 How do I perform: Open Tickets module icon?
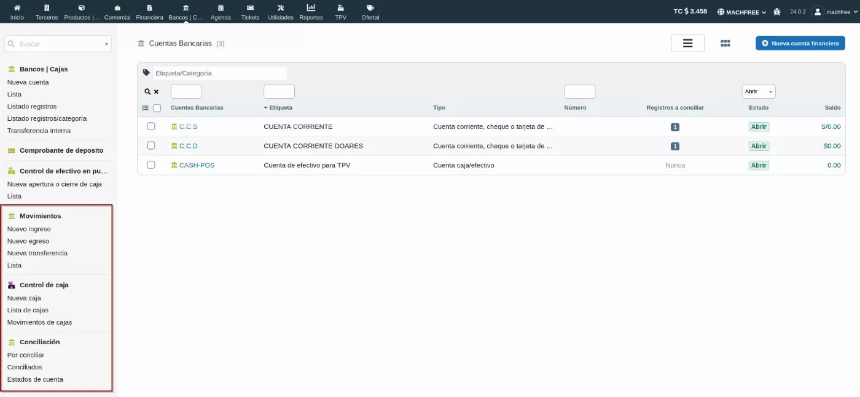click(250, 8)
